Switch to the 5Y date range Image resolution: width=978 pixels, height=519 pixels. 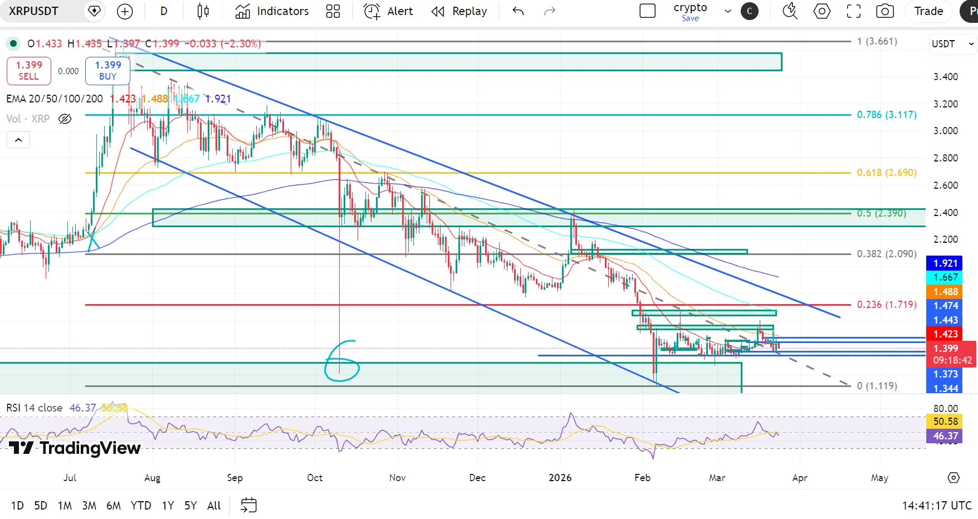click(x=190, y=506)
